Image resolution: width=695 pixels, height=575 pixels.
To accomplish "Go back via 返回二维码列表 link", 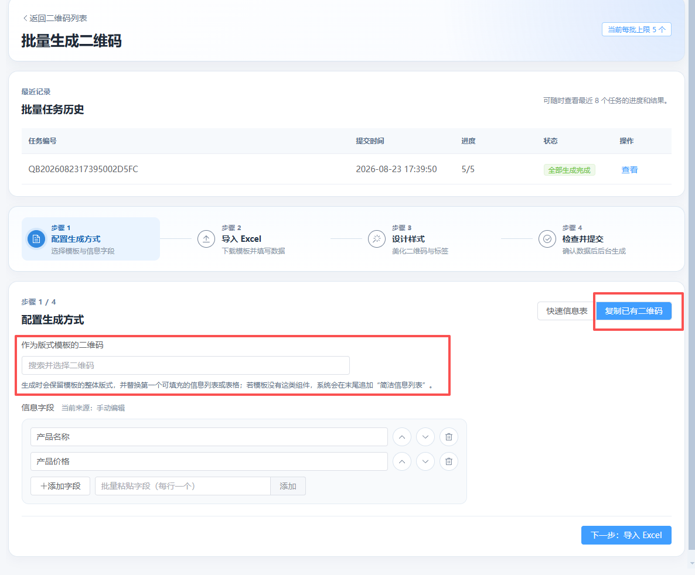I will tap(54, 18).
